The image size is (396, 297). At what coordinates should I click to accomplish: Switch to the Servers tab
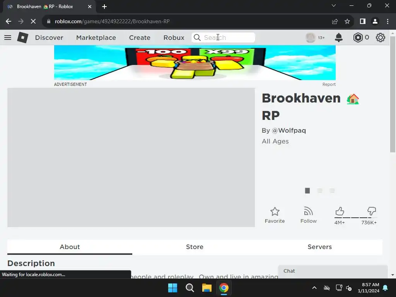pyautogui.click(x=320, y=247)
